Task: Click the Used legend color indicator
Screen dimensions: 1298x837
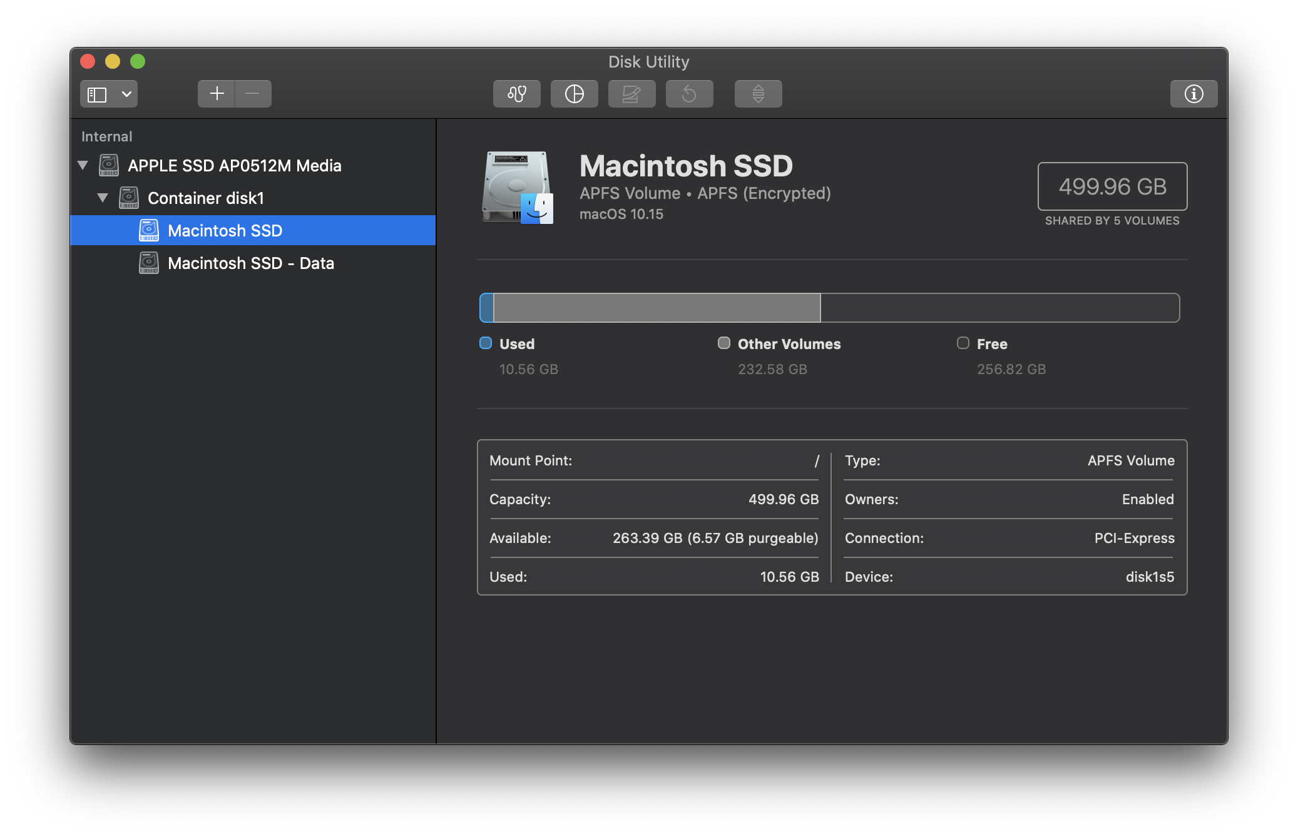Action: (x=486, y=343)
